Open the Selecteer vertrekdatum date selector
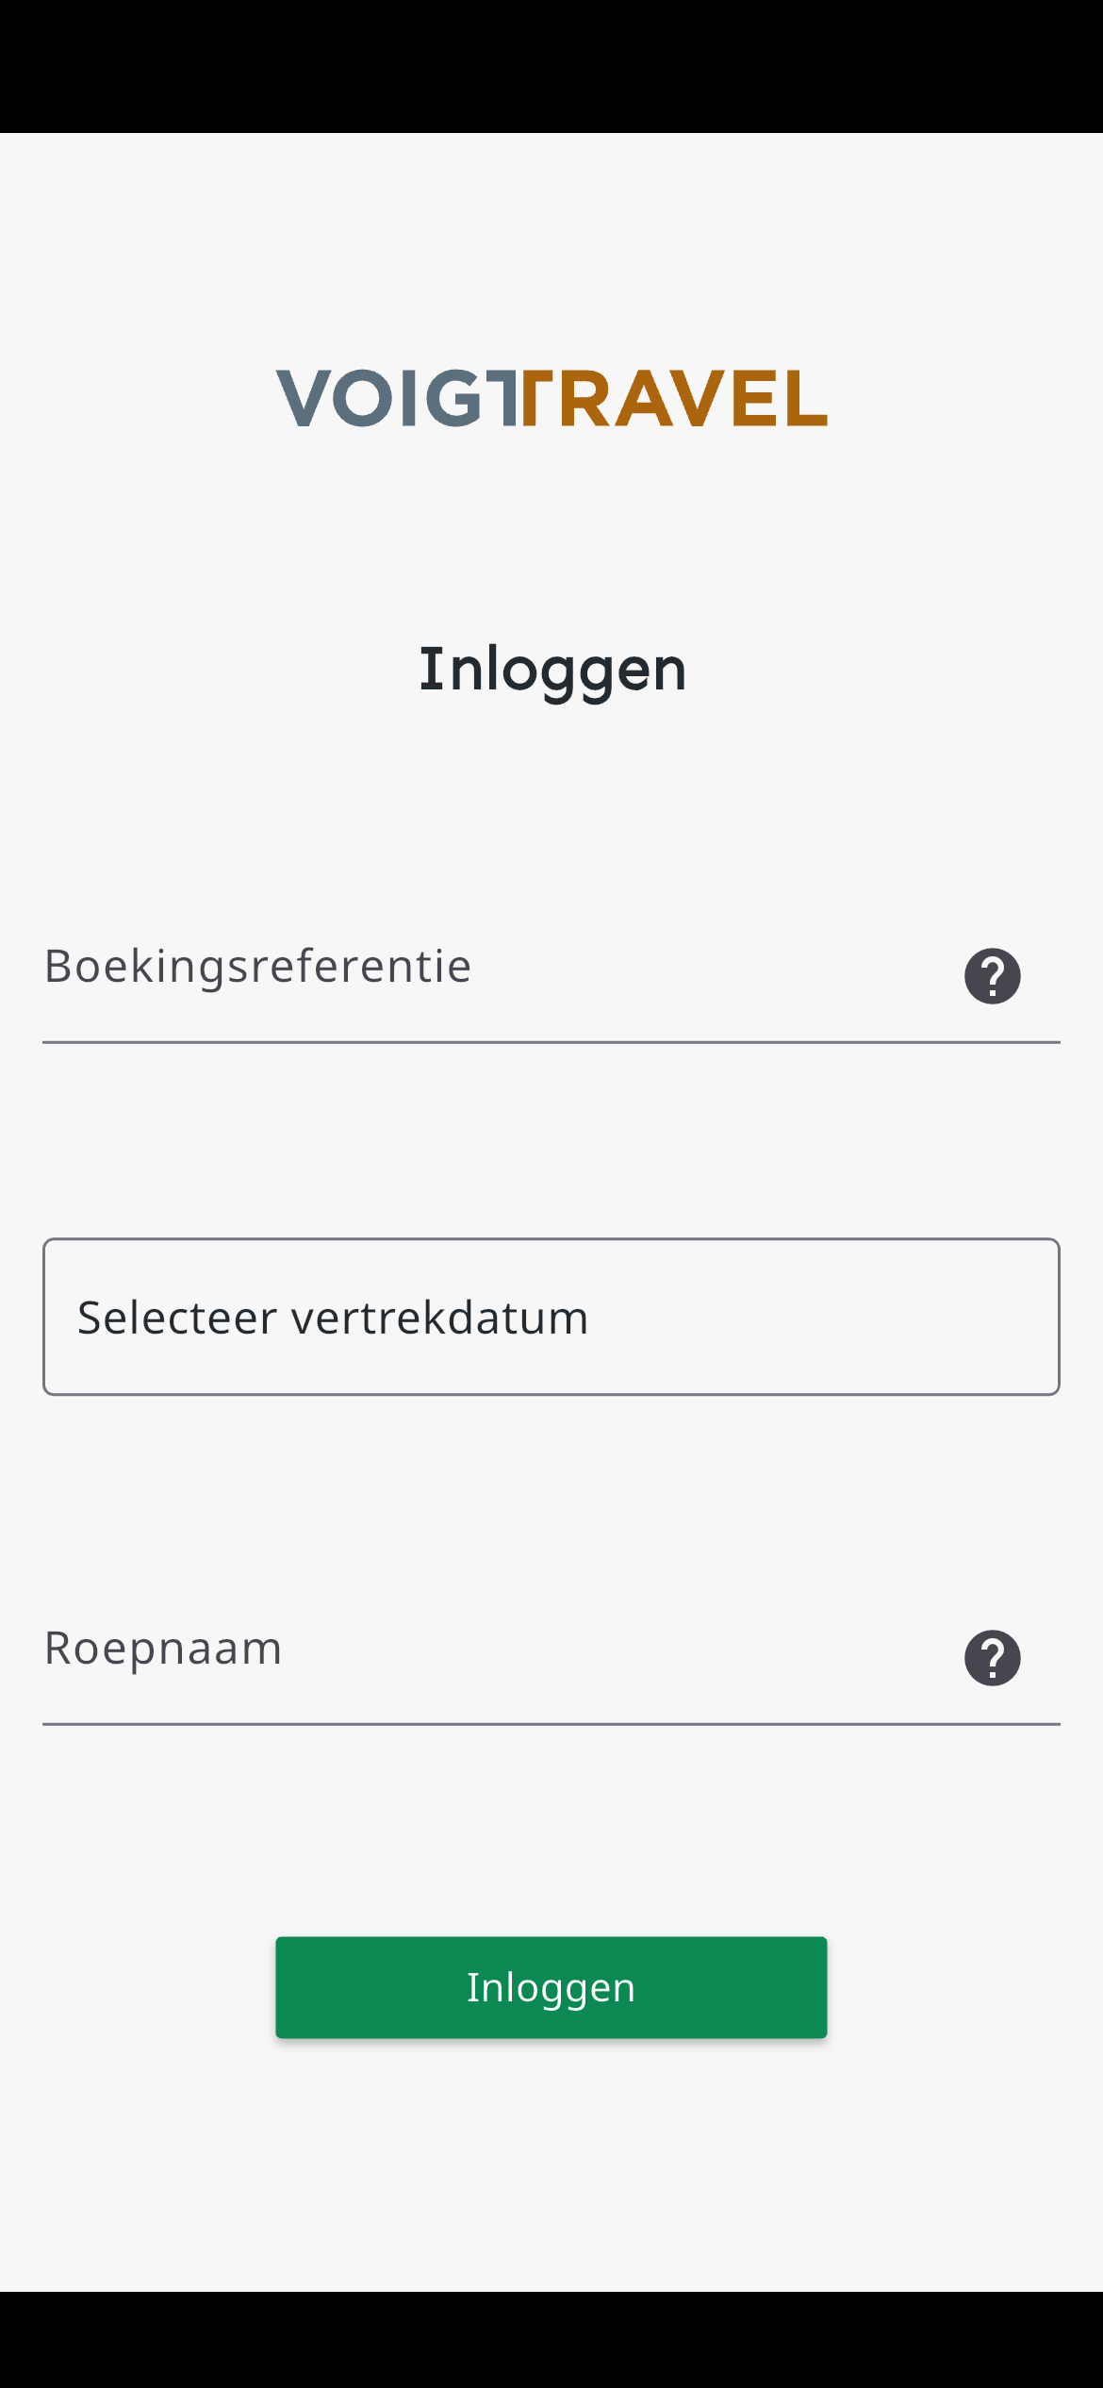 (551, 1317)
